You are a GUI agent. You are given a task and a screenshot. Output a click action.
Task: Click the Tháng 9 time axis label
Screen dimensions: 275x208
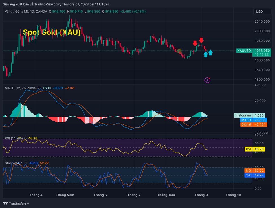(201, 195)
